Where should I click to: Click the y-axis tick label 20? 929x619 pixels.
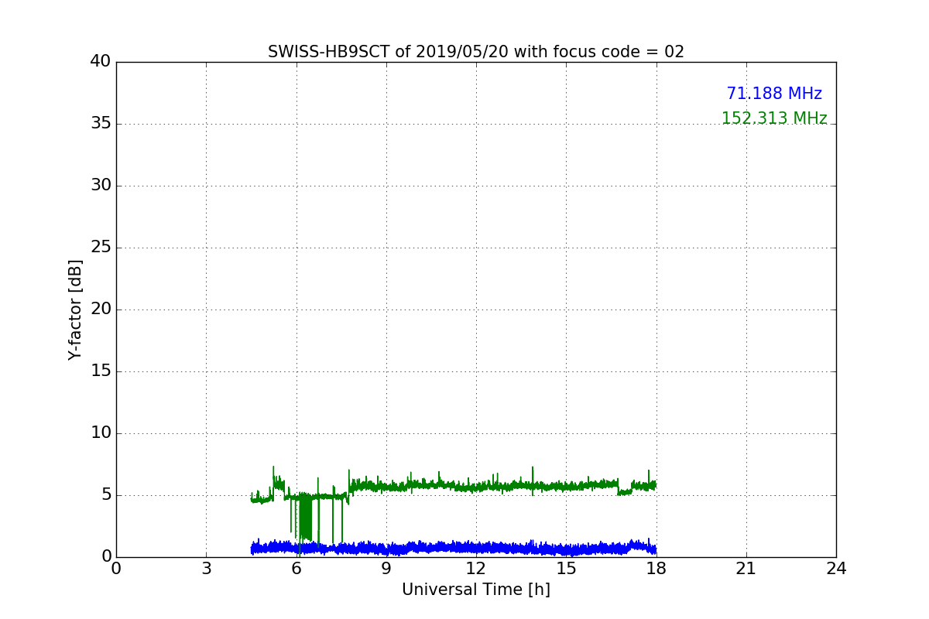[101, 309]
